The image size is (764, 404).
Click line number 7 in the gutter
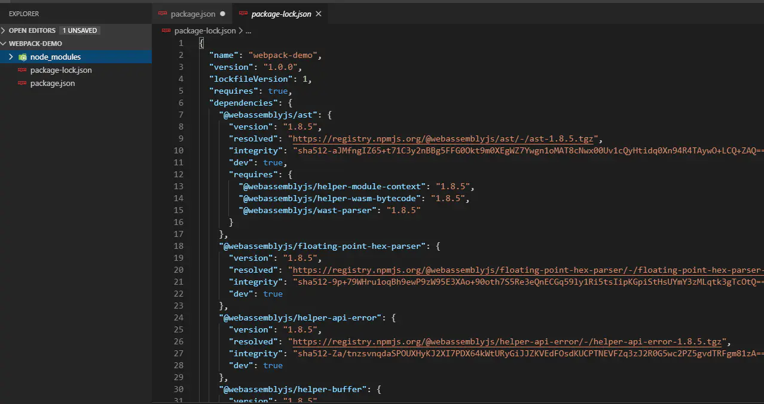pos(181,115)
